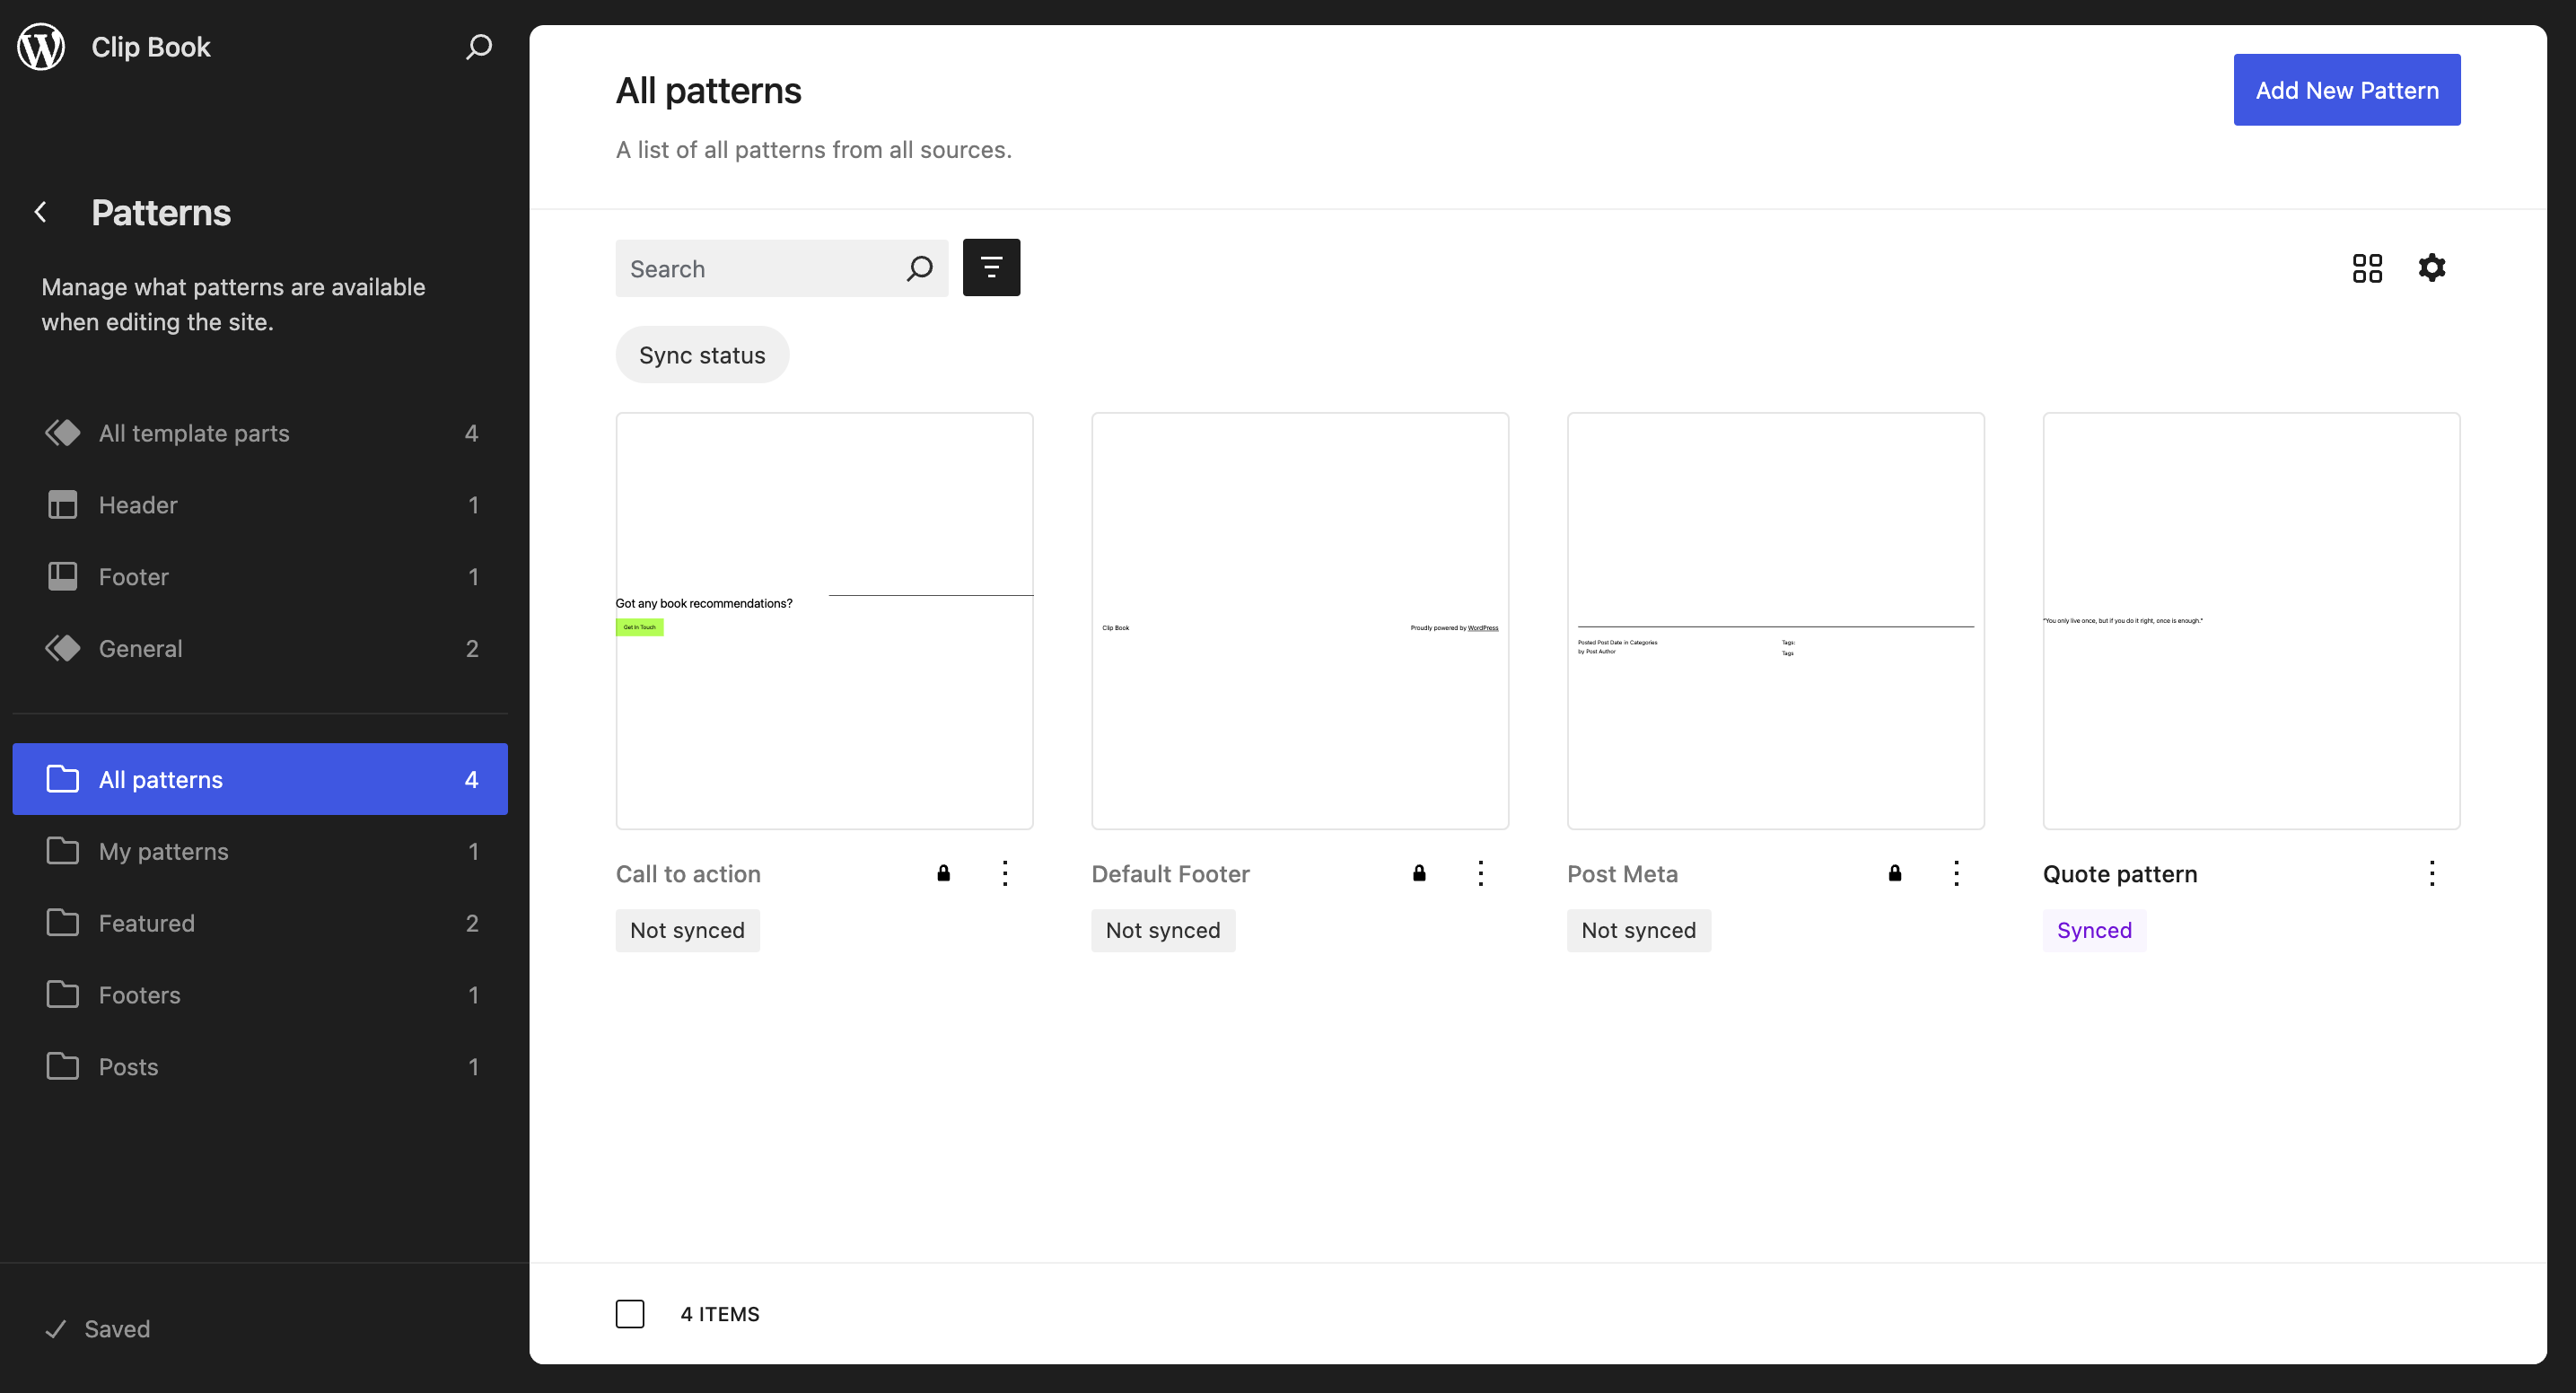
Task: Open the Post Meta preview thumbnail
Action: click(x=1776, y=621)
